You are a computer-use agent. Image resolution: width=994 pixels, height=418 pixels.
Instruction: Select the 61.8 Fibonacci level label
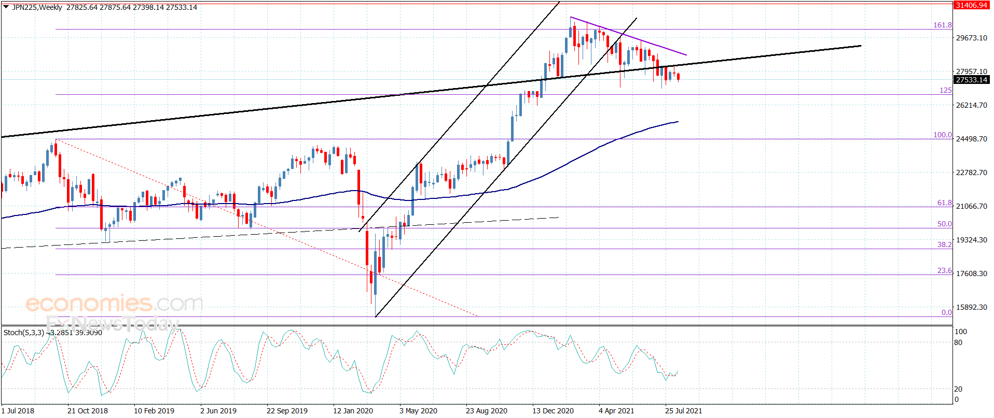(944, 203)
